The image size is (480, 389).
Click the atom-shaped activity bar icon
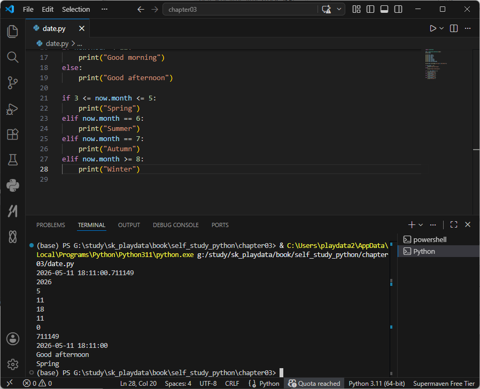tap(12, 237)
